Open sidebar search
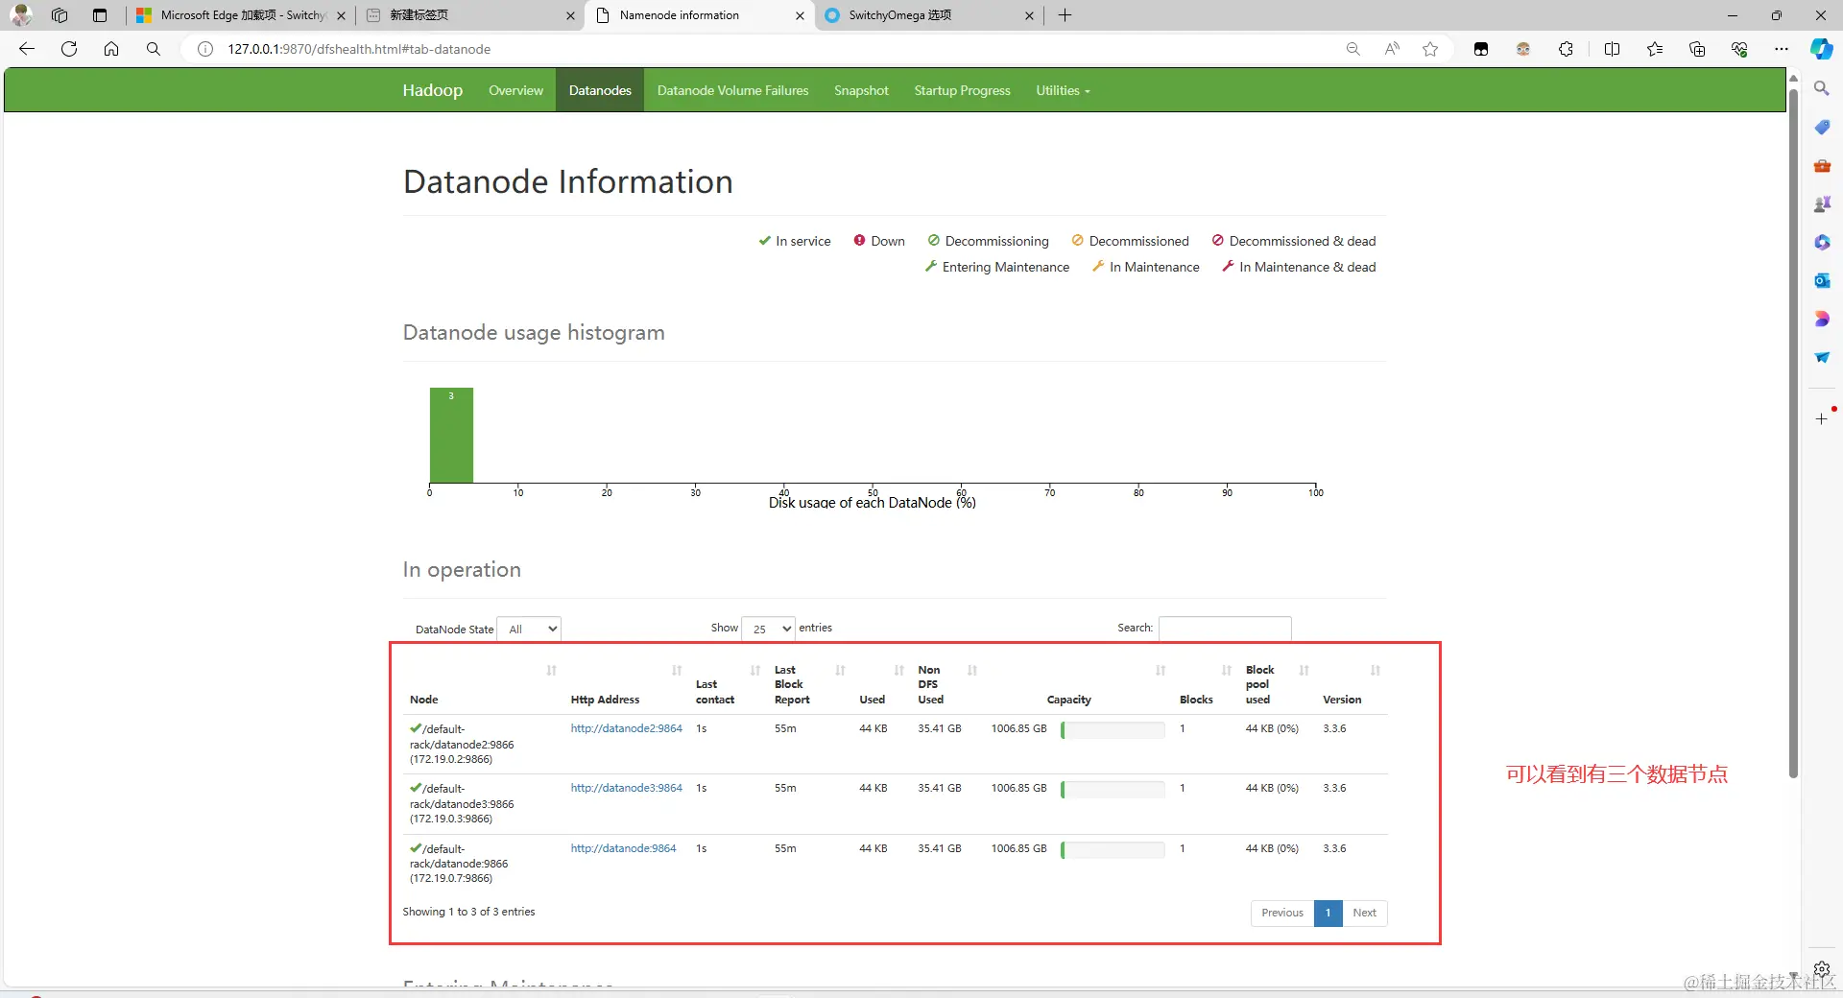The height and width of the screenshot is (998, 1843). click(x=1821, y=88)
